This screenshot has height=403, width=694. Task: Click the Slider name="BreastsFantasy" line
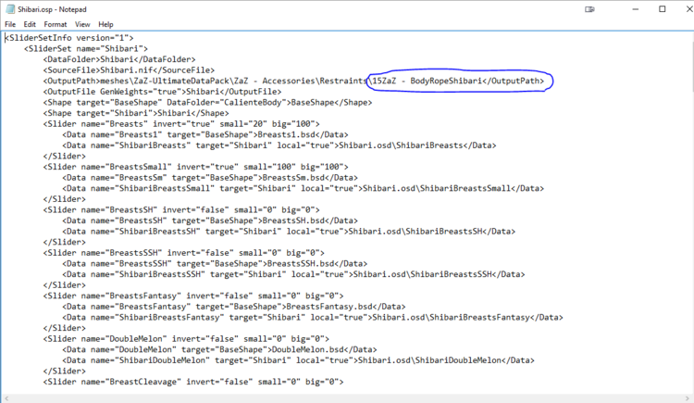pos(193,296)
